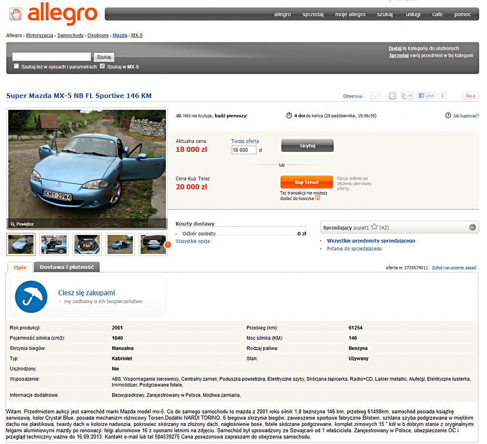Screen dimensions: 487x444
Task: Uncheck the Szukaj w MX-5 checkbox
Action: 102,66
